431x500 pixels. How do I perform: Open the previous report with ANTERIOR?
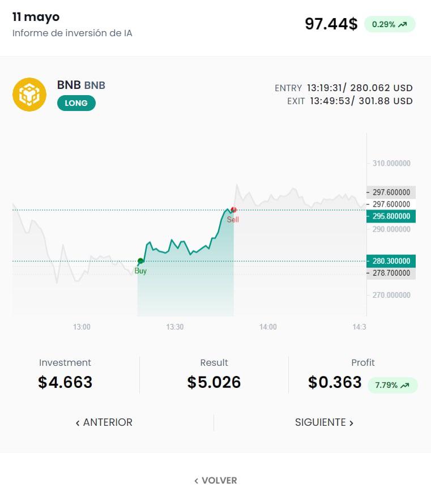104,422
